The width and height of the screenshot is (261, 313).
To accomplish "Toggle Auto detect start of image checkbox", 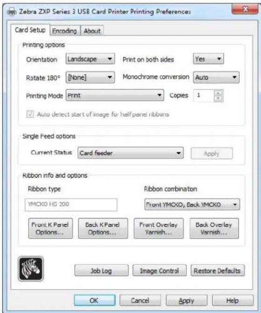I will [x=30, y=114].
